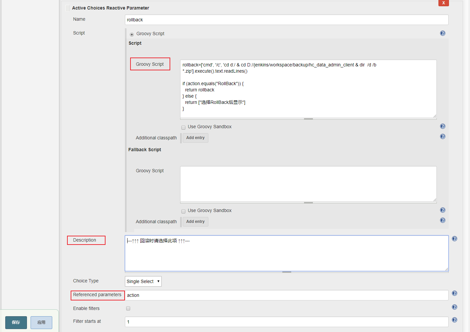The width and height of the screenshot is (470, 332).
Task: Open the Choice Type Single Select dropdown
Action: pos(143,281)
